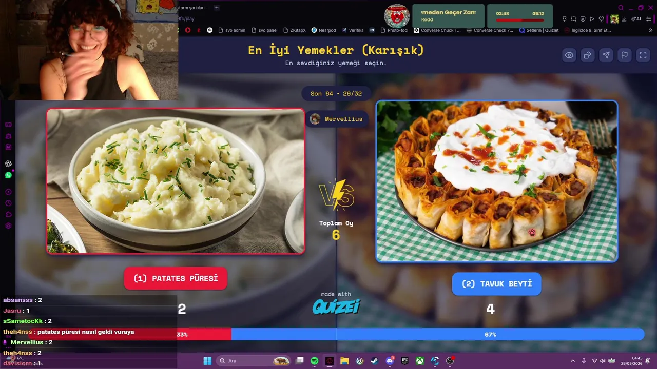Select the tavuk beyti dish image
The width and height of the screenshot is (657, 369).
(497, 181)
